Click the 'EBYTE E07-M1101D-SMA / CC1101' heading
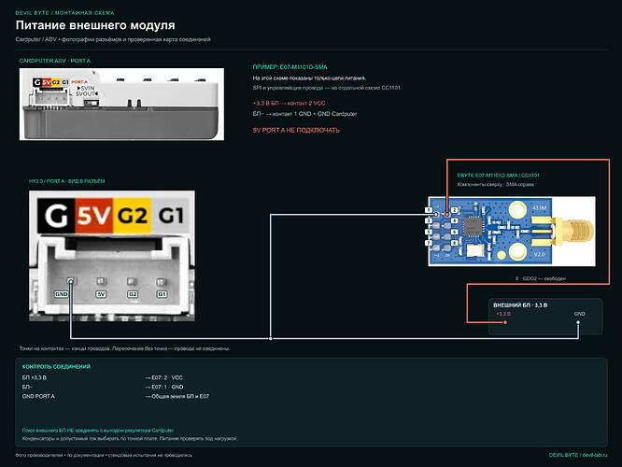This screenshot has height=467, width=622. click(498, 175)
